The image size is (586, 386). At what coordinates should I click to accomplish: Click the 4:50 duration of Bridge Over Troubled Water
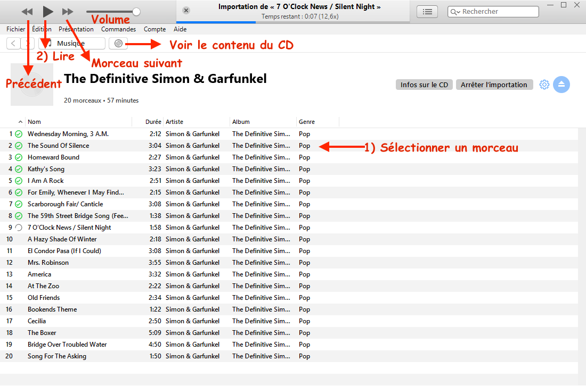pos(155,345)
